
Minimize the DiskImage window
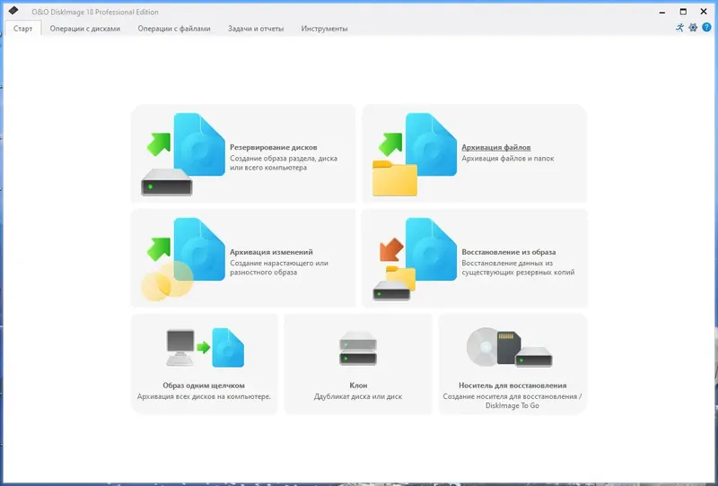click(x=662, y=12)
